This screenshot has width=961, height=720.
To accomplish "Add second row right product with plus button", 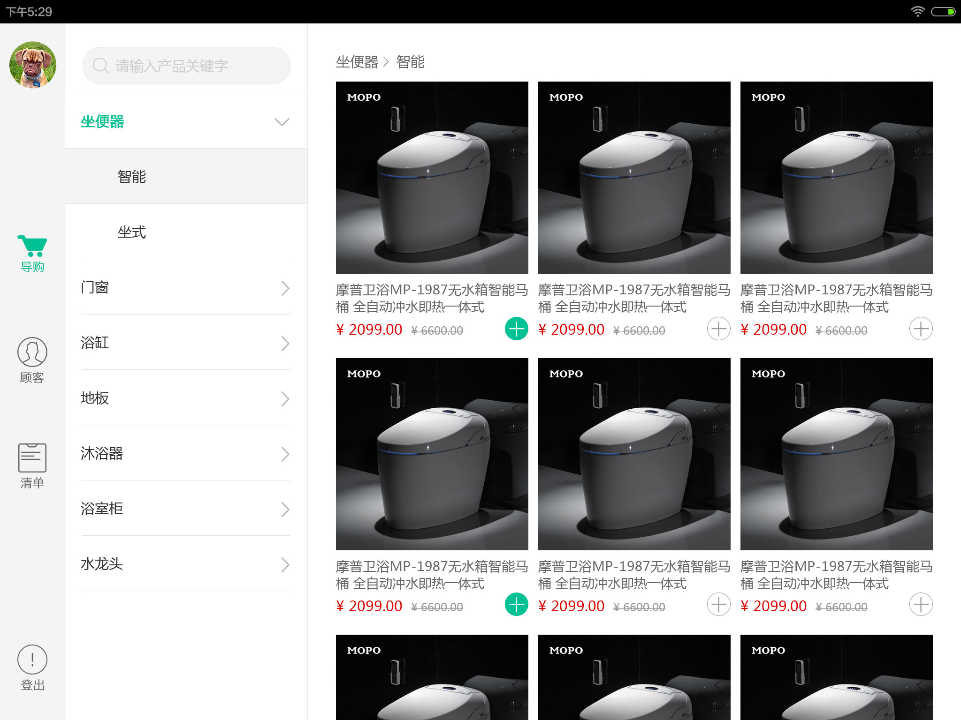I will (921, 605).
